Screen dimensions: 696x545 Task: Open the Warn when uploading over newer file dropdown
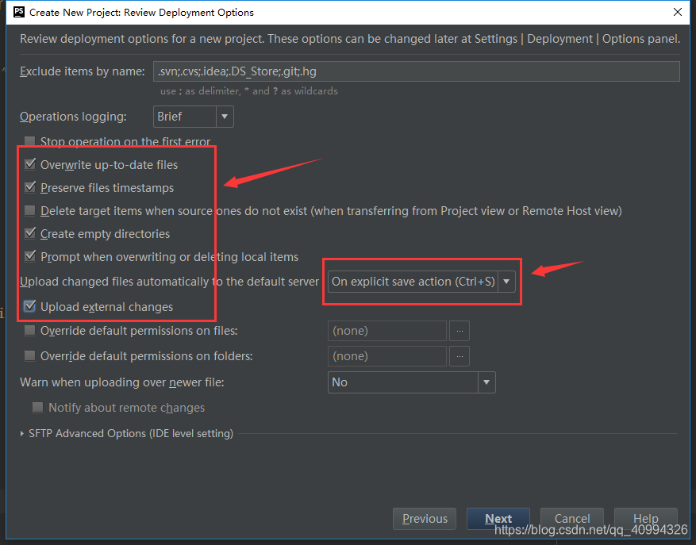click(411, 382)
